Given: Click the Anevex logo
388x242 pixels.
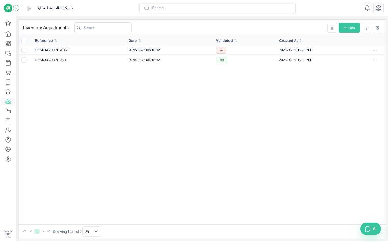Looking at the screenshot, I should tap(8, 8).
